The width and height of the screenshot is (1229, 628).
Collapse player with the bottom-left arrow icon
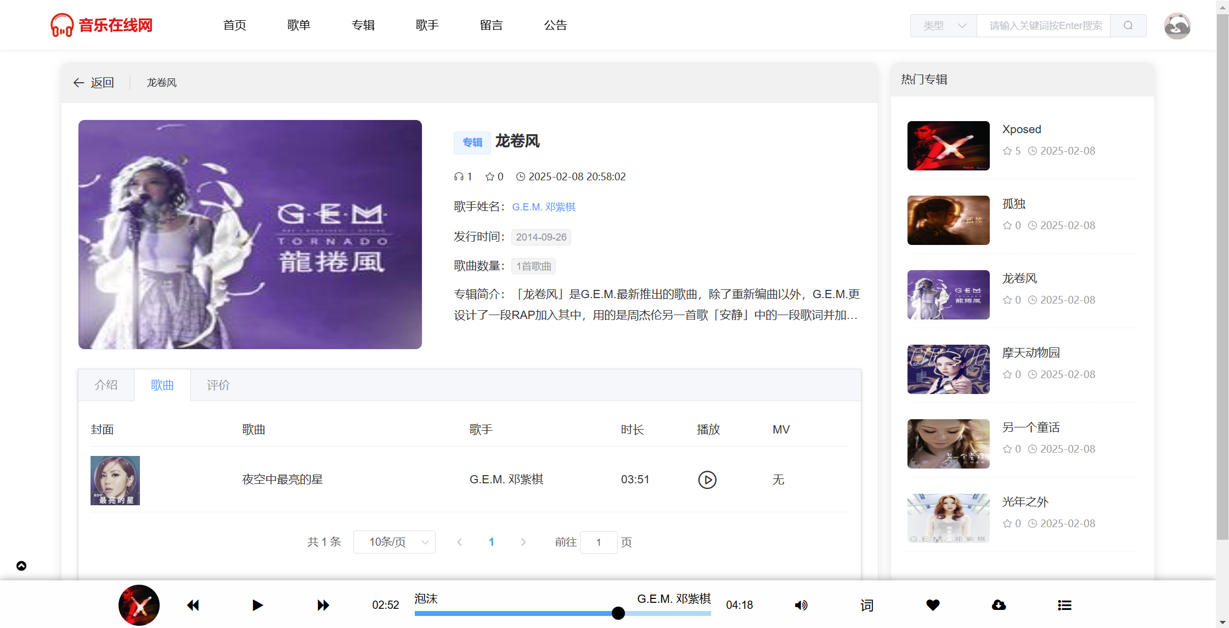21,566
